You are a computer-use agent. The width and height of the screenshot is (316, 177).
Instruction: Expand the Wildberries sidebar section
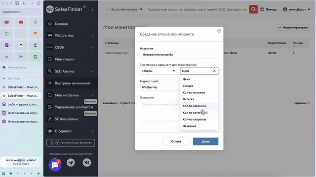71,35
